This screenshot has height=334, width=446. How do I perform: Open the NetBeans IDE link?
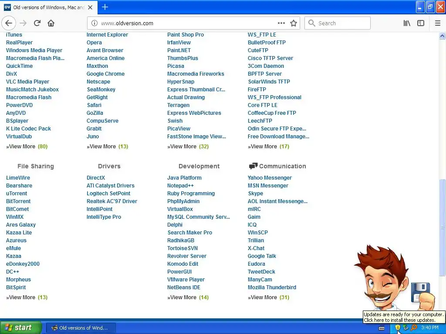click(x=184, y=287)
